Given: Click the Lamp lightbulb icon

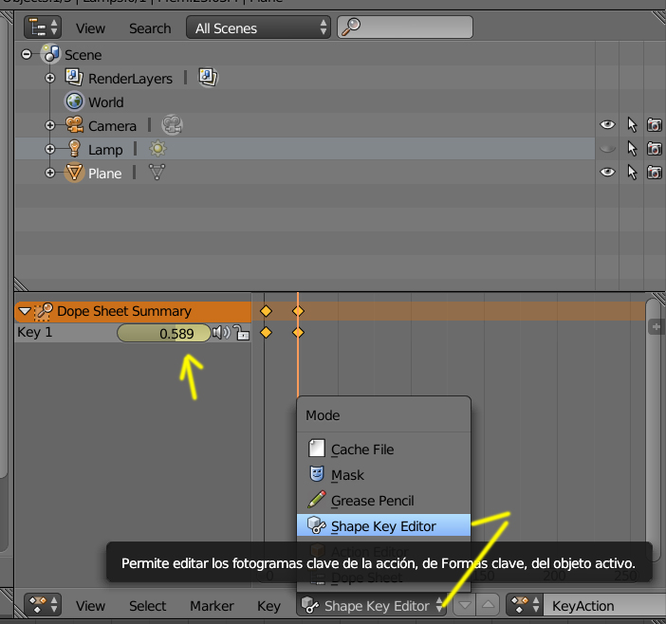Looking at the screenshot, I should 74,149.
